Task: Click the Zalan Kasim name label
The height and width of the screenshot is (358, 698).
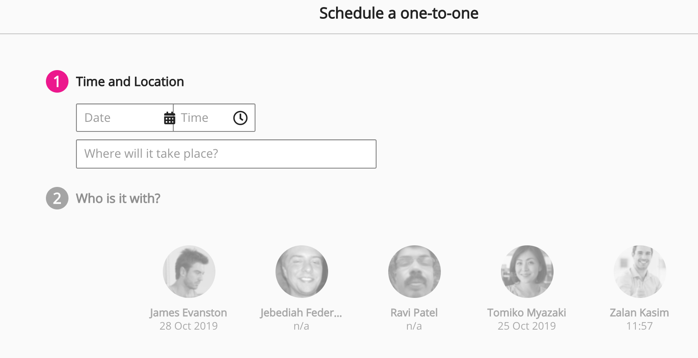Action: coord(640,313)
